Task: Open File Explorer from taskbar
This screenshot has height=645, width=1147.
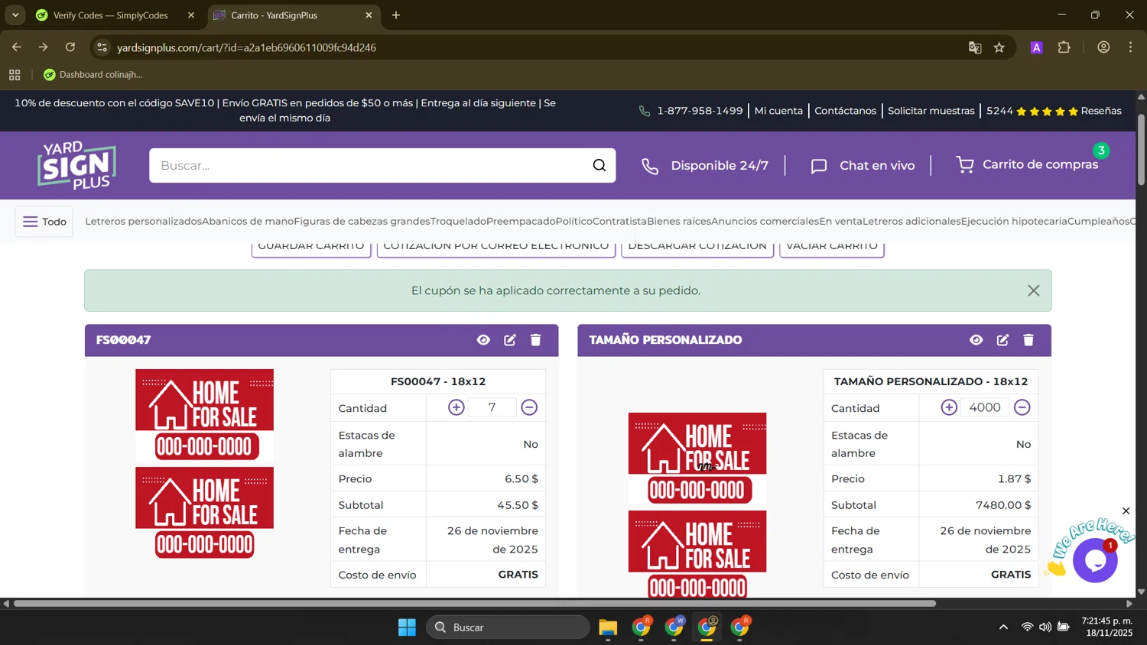Action: (x=608, y=627)
